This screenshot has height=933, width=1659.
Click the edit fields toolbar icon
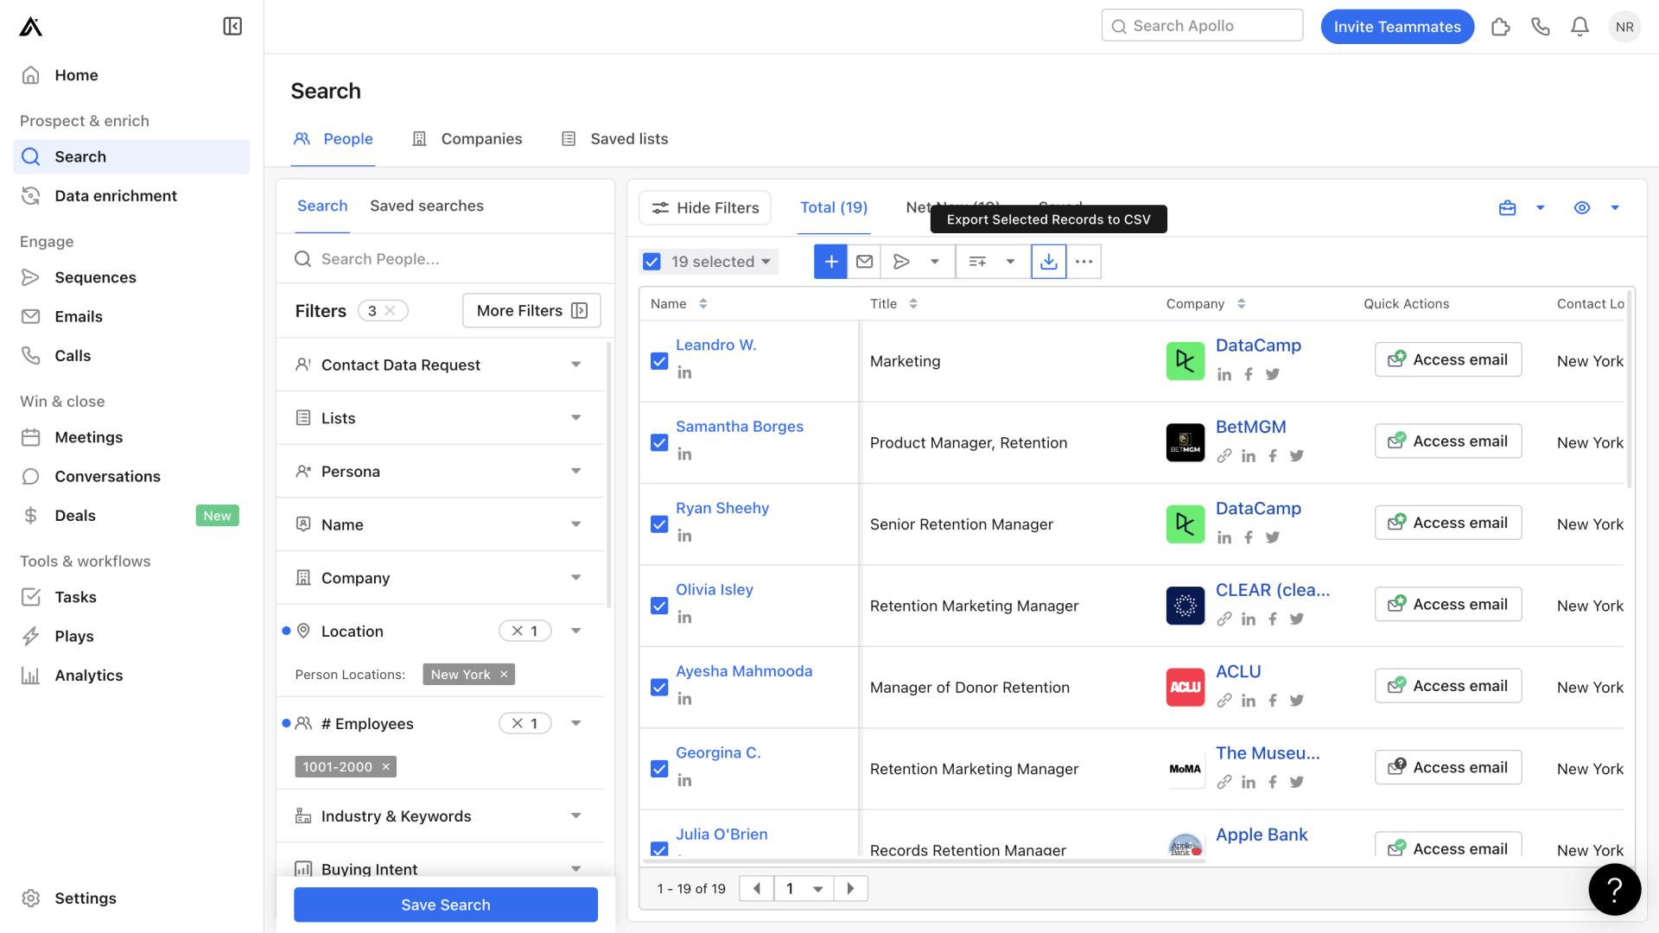[977, 262]
